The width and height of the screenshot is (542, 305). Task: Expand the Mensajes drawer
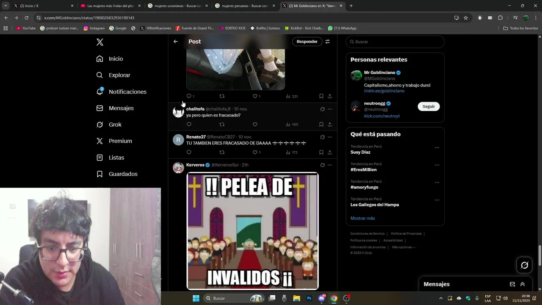point(523,284)
